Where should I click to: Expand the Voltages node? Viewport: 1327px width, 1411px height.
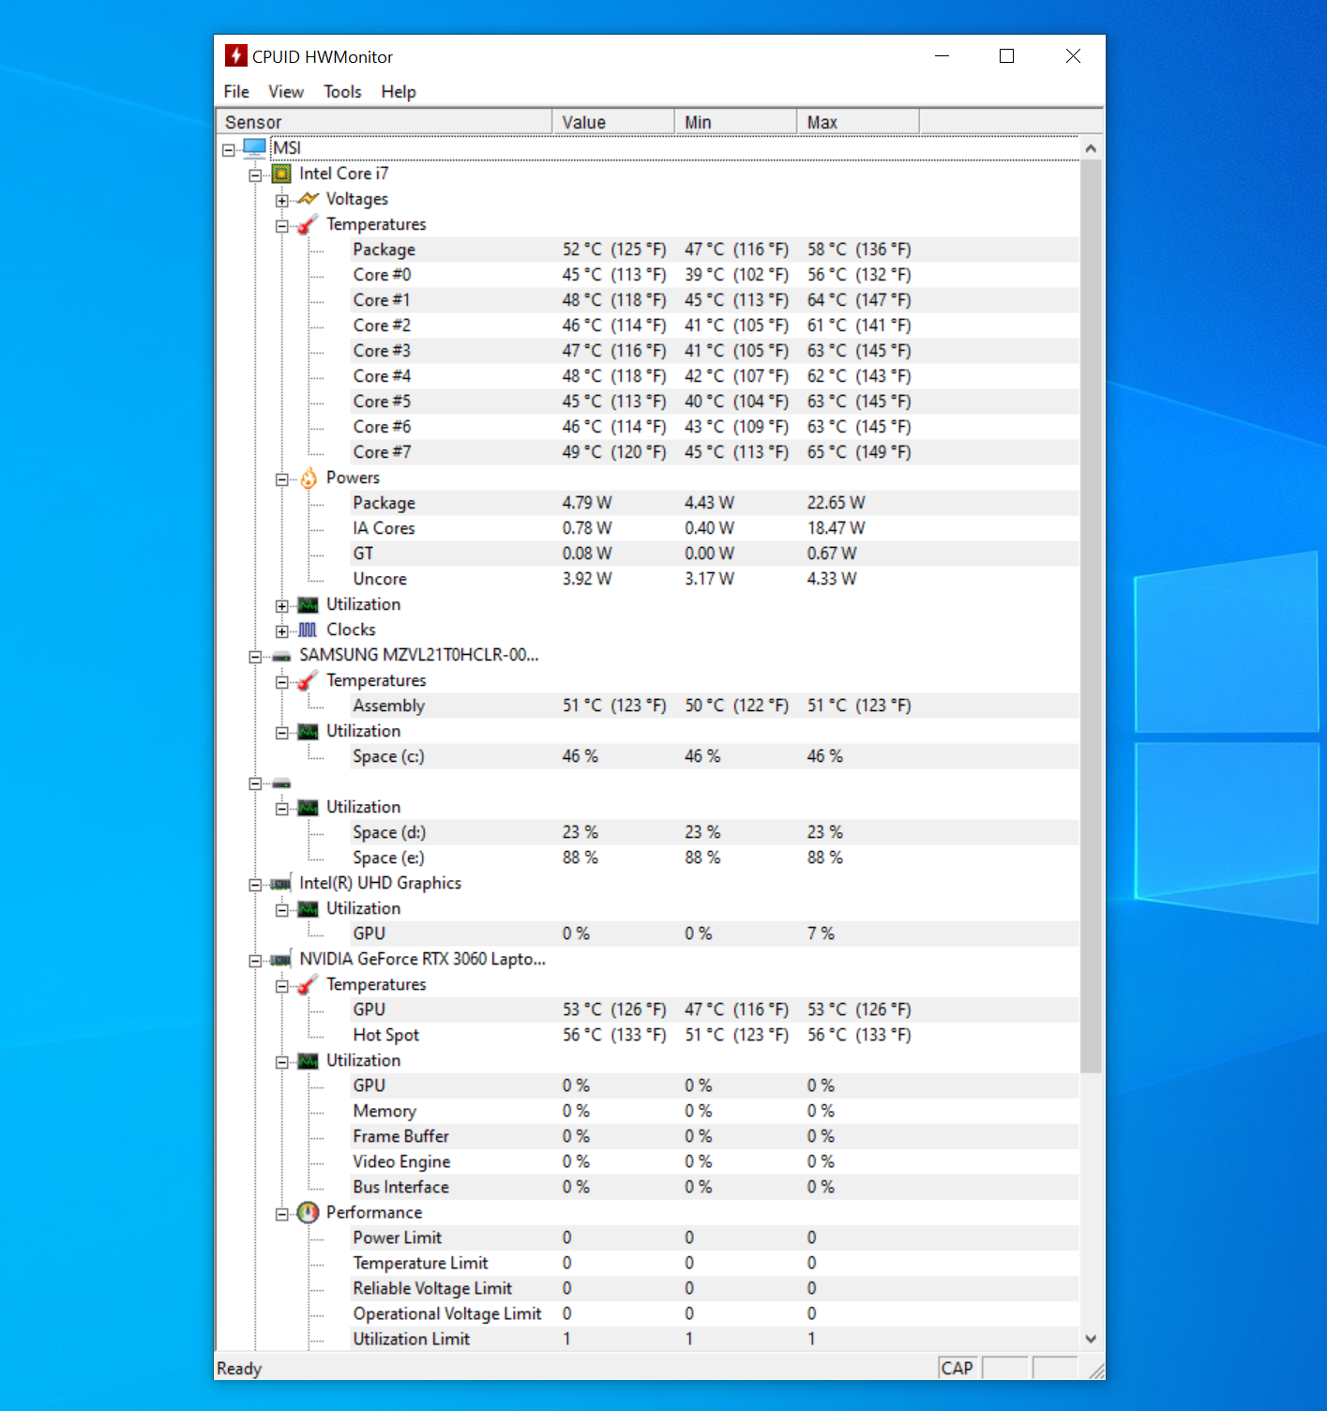[281, 200]
